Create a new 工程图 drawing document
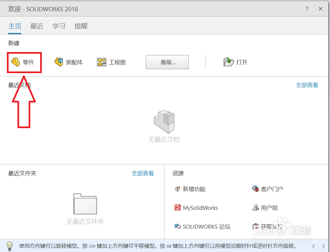Image resolution: width=330 pixels, height=252 pixels. pos(111,62)
